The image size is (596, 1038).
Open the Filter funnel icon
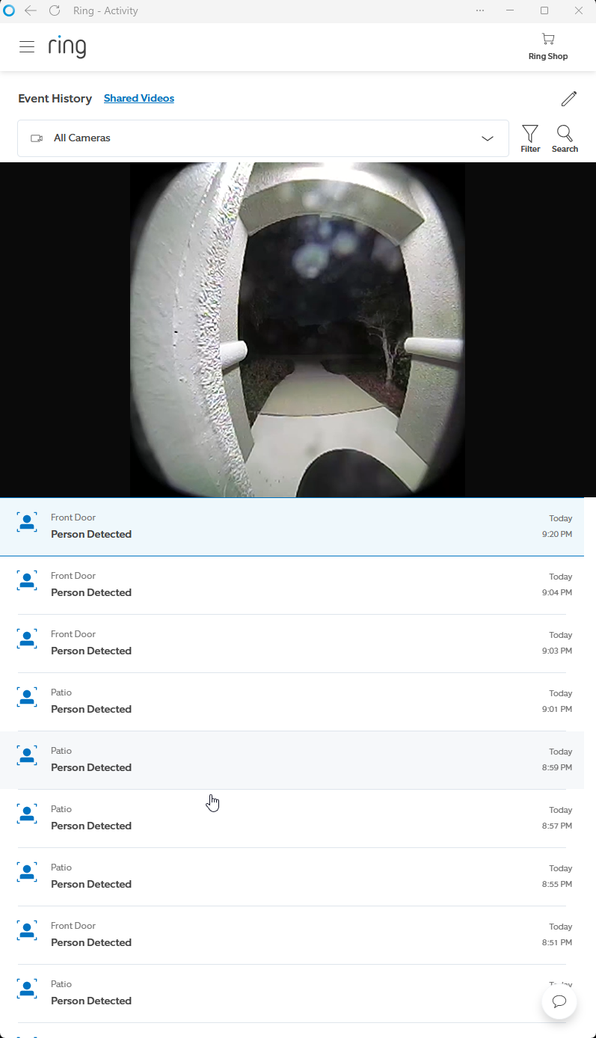coord(530,134)
